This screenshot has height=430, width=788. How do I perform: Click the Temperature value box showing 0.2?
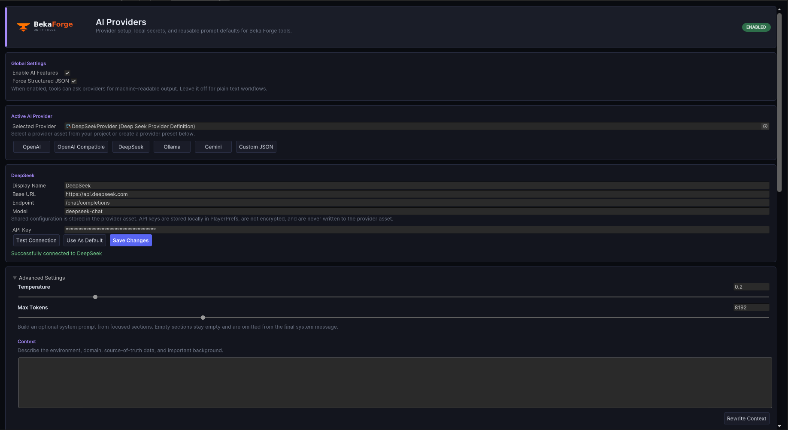click(x=751, y=287)
